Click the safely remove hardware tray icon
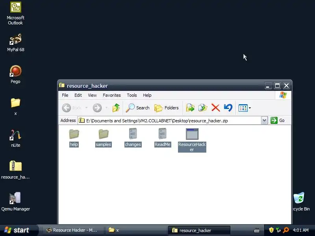The height and width of the screenshot is (236, 315). pyautogui.click(x=278, y=230)
